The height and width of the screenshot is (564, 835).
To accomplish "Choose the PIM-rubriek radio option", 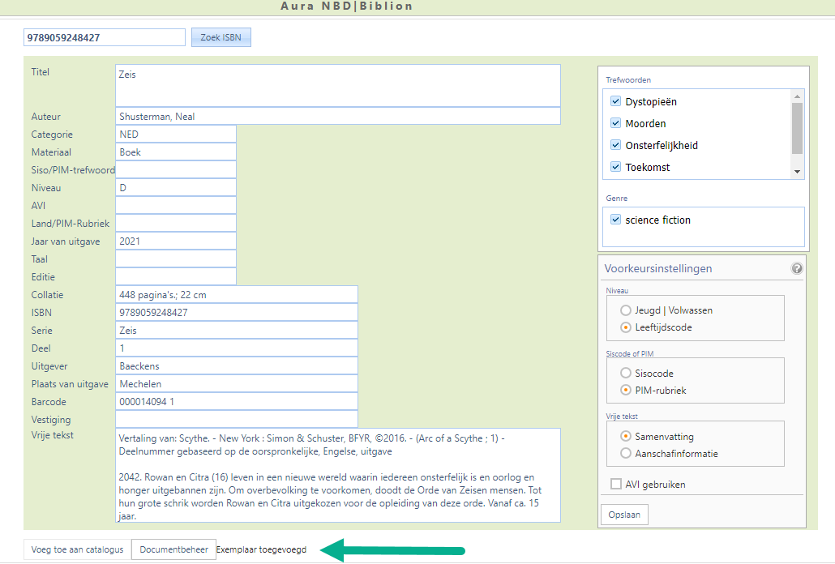I will 625,391.
